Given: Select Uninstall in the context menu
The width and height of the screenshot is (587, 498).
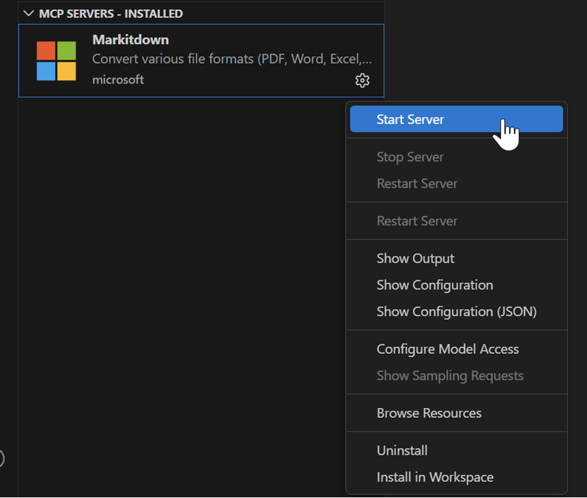Looking at the screenshot, I should [402, 450].
